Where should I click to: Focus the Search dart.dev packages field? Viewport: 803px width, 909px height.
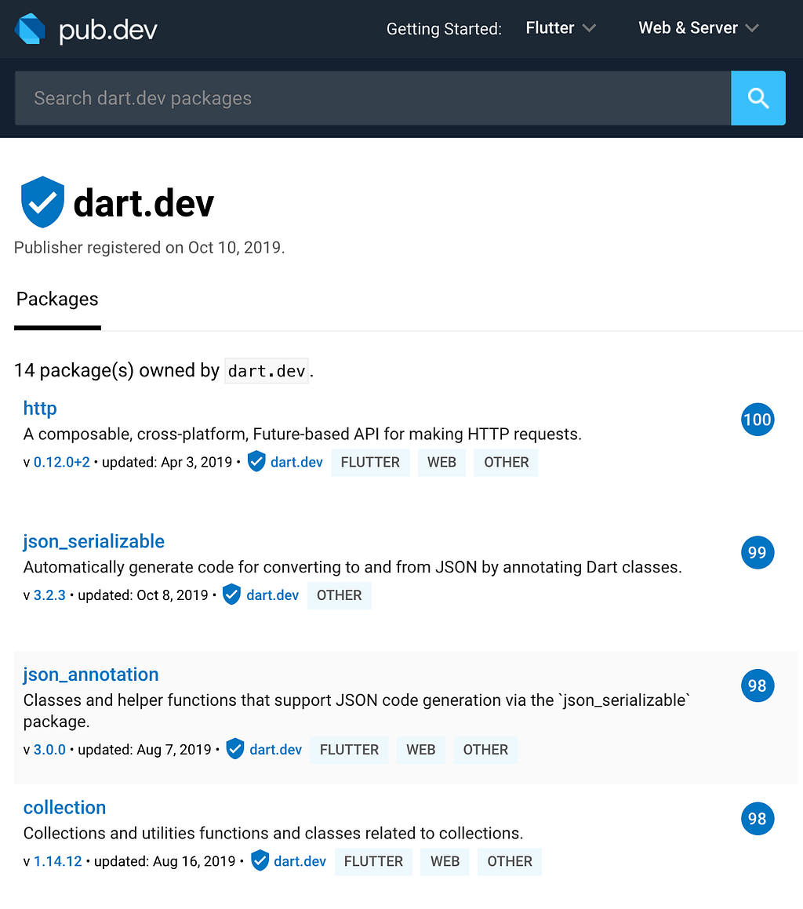[372, 98]
